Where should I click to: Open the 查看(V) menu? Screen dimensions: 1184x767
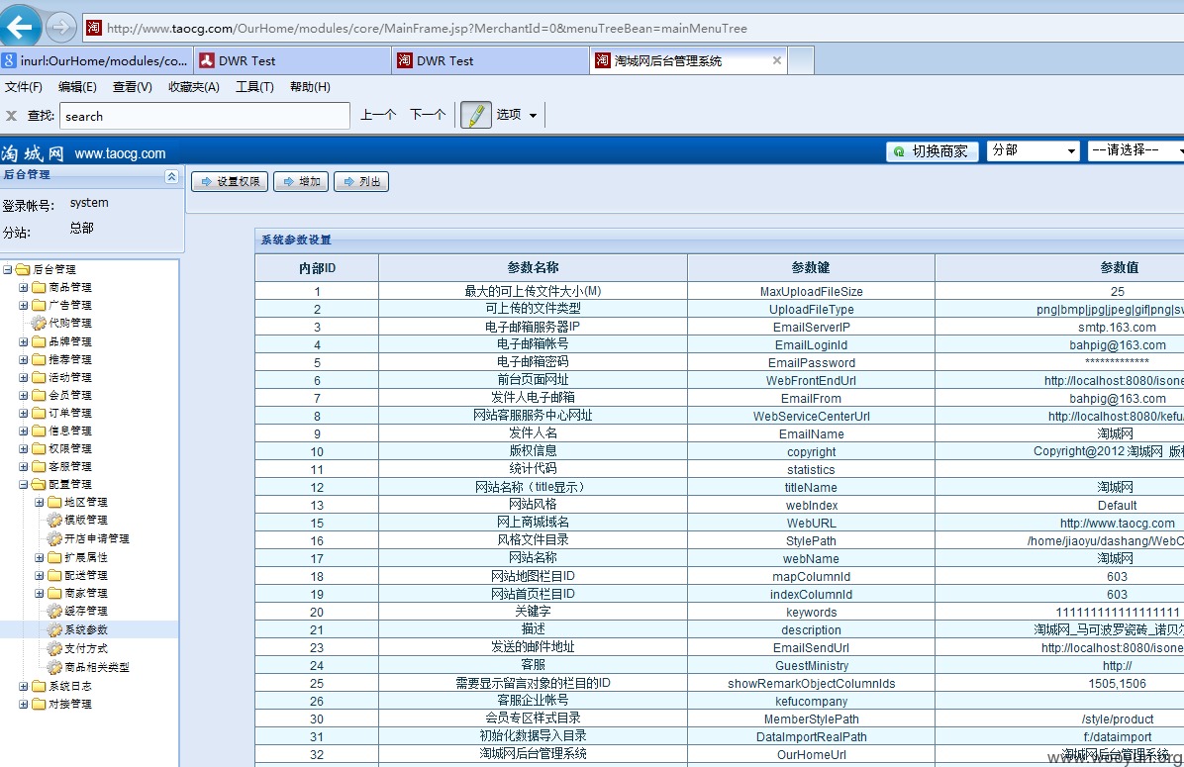point(132,87)
